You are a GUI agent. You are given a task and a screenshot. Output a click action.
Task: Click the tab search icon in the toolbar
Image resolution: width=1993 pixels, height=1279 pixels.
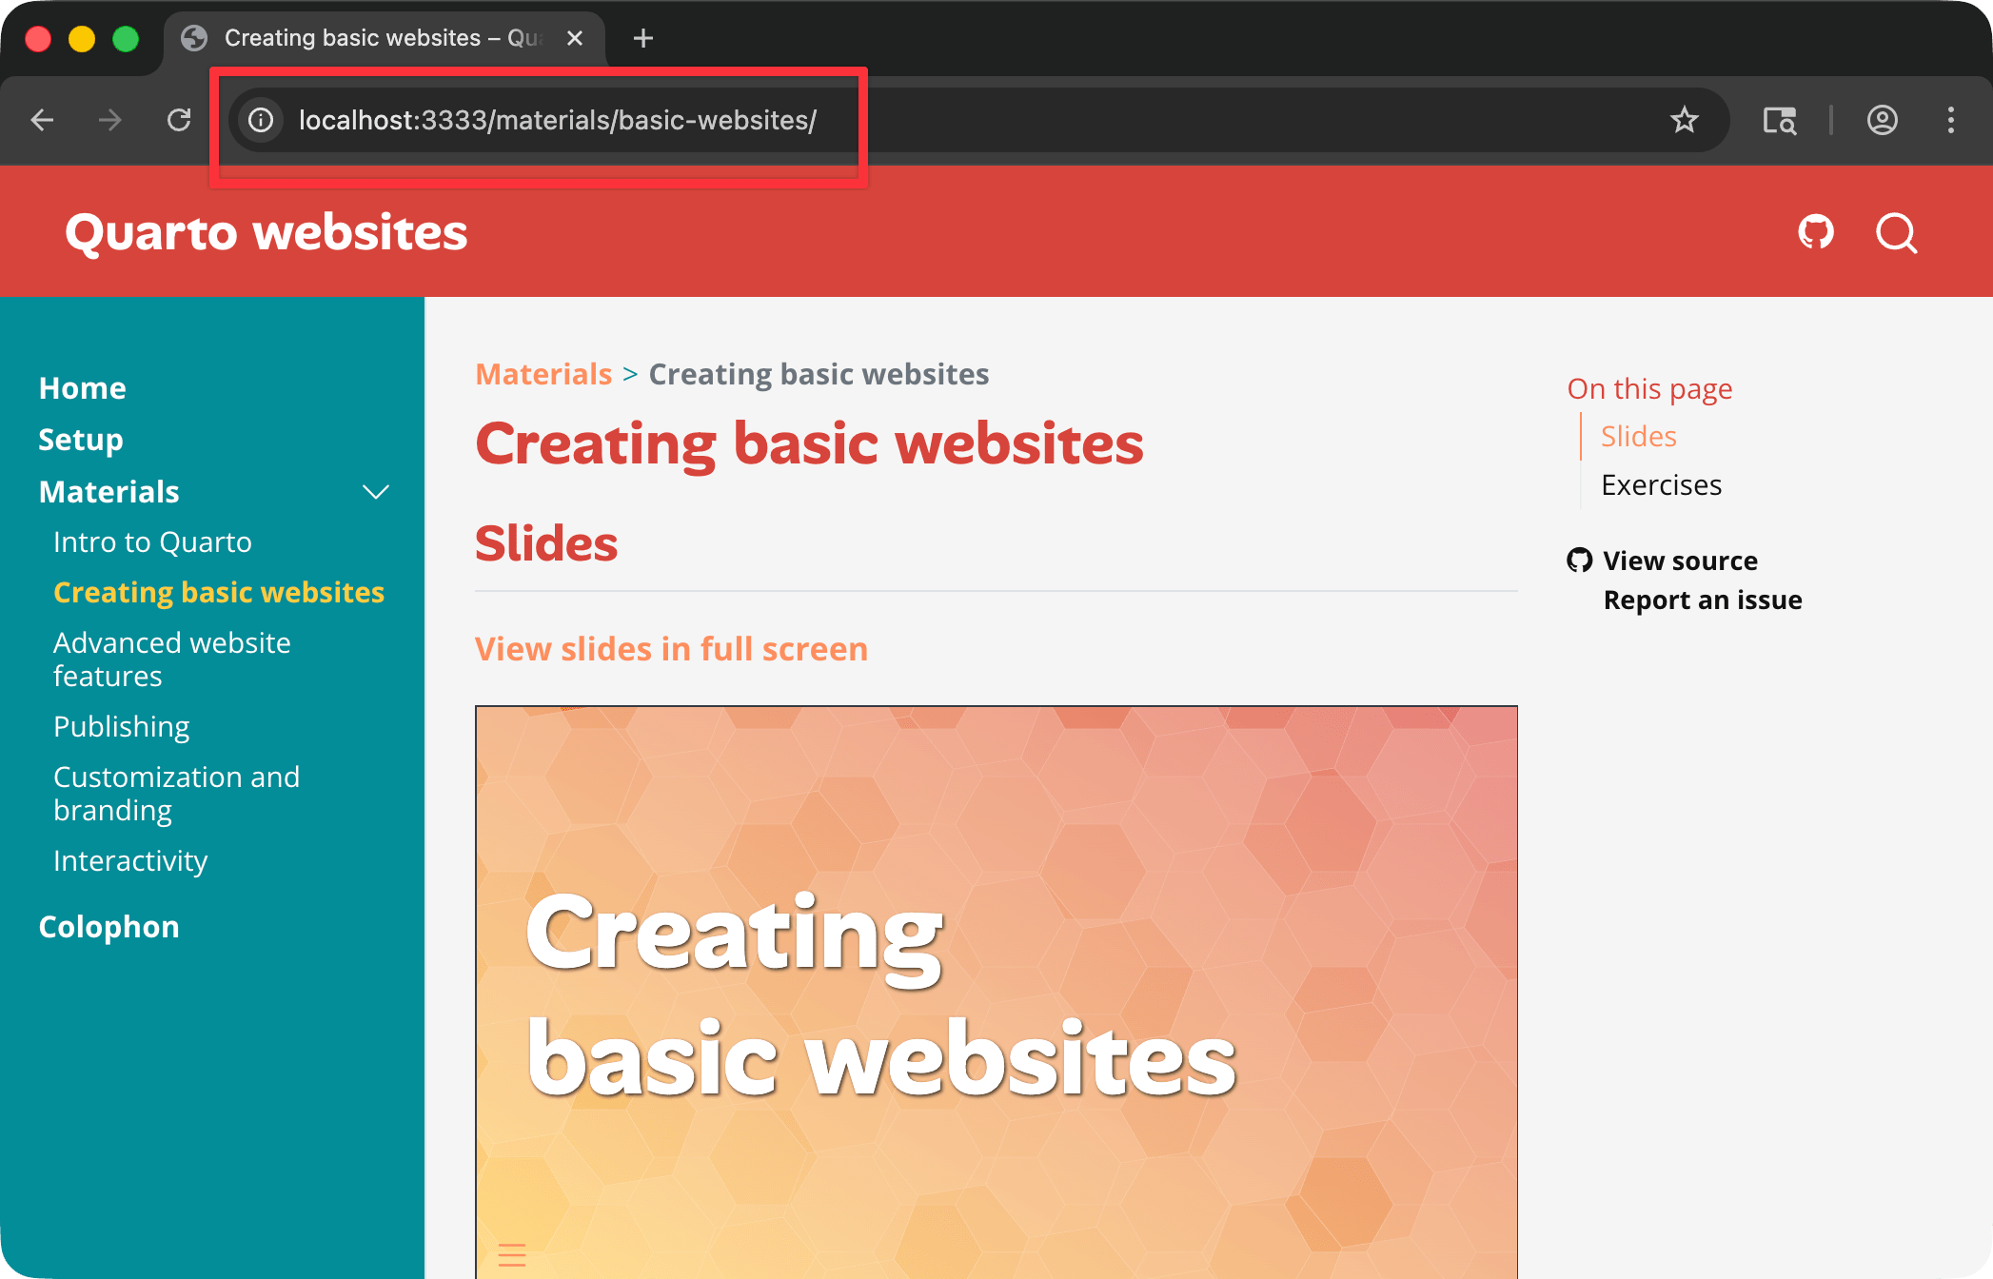click(1779, 120)
